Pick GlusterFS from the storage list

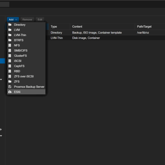click(26, 56)
